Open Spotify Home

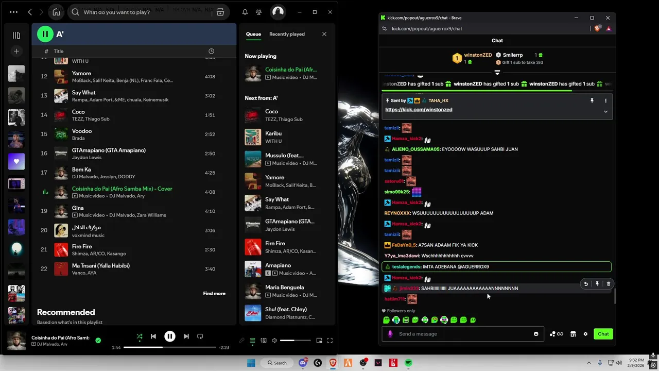(x=56, y=12)
